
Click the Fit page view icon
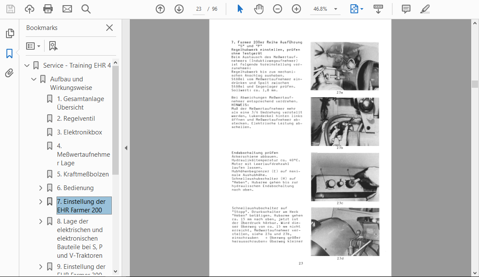point(354,9)
